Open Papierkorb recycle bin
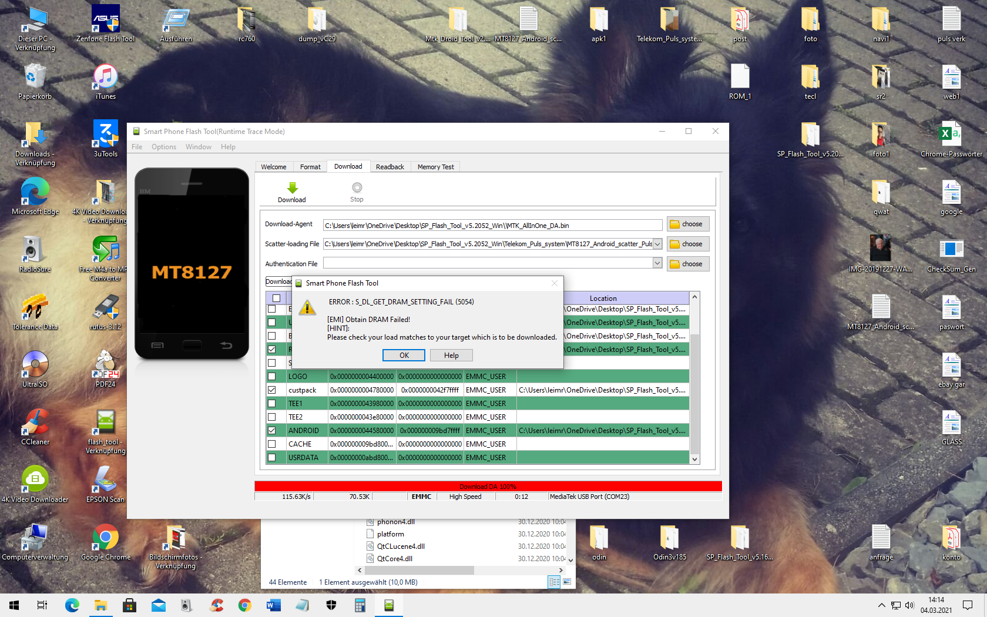 coord(35,82)
